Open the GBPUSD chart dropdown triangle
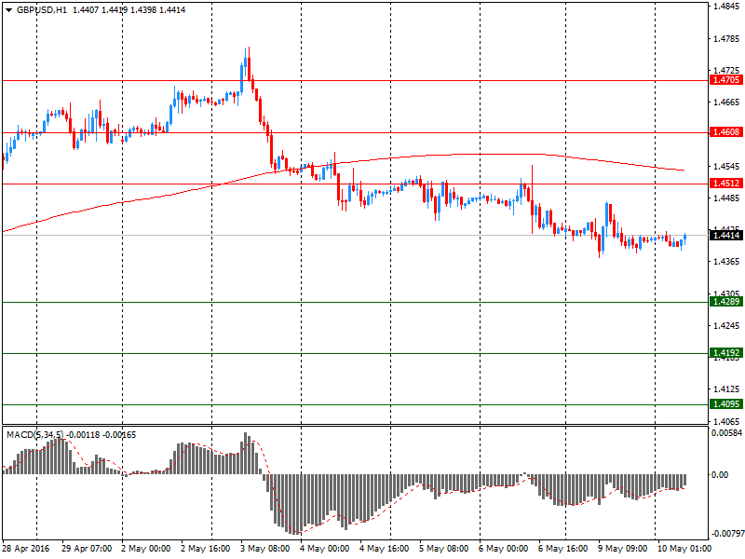The width and height of the screenshot is (745, 559). click(x=9, y=10)
